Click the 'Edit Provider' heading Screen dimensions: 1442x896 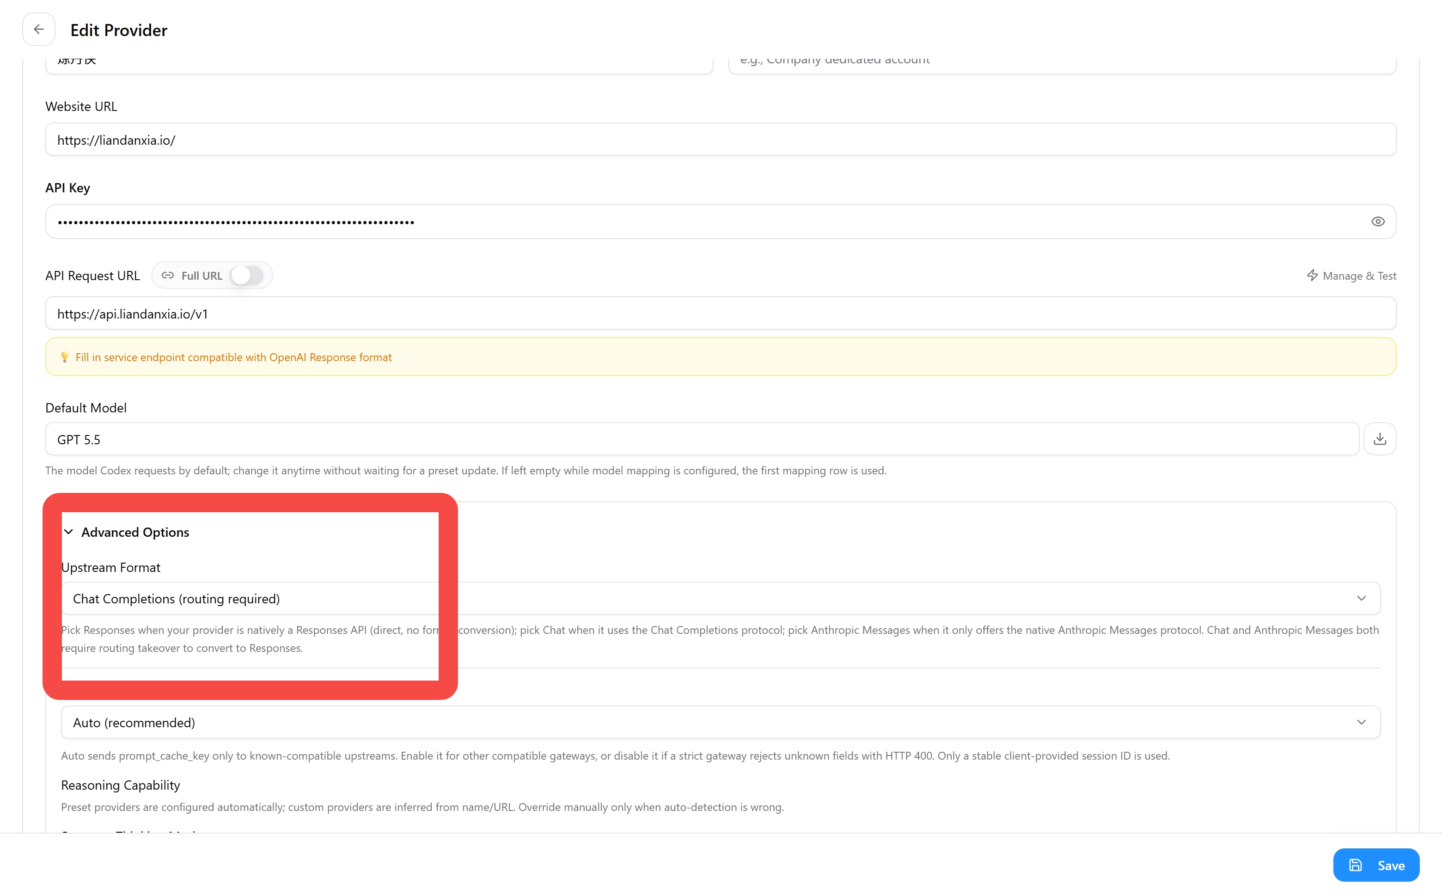(x=119, y=30)
